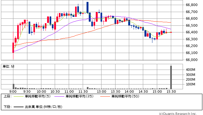Click the tall blue candlestick near 11:40
Screen dimensions: 203x115
click(x=87, y=8)
